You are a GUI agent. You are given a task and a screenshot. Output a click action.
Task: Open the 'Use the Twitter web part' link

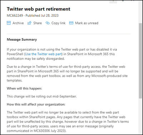click(43, 54)
